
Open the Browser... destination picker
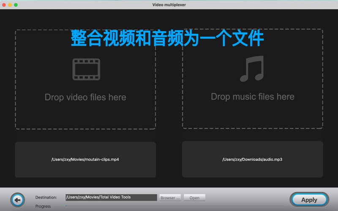pyautogui.click(x=170, y=197)
